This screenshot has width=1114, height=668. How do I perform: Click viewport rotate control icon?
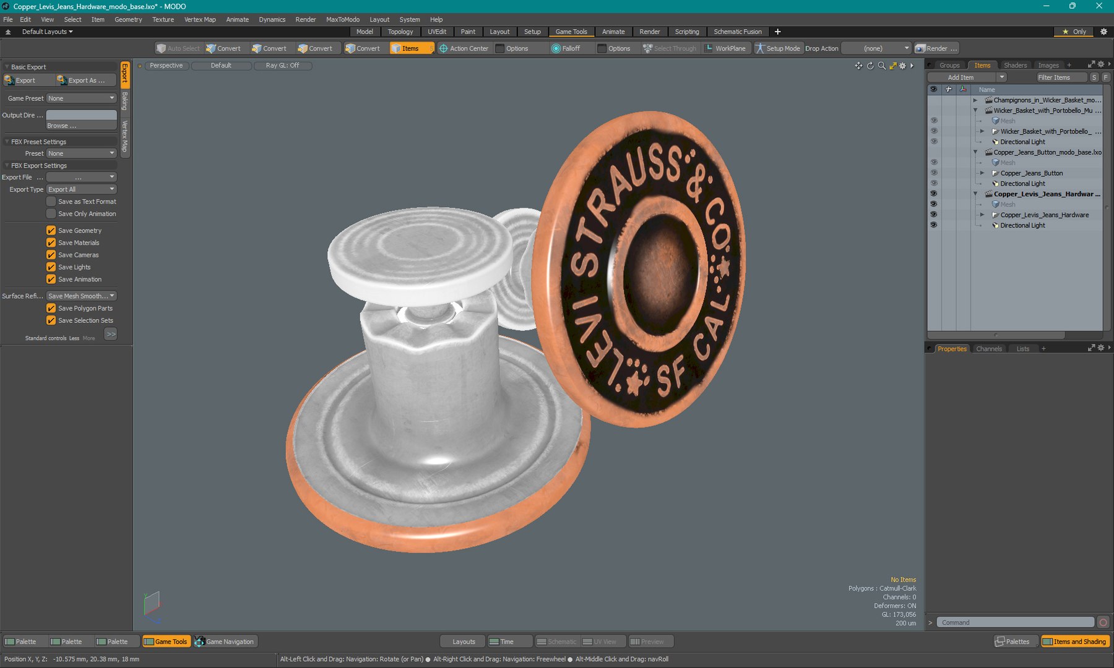tap(870, 66)
